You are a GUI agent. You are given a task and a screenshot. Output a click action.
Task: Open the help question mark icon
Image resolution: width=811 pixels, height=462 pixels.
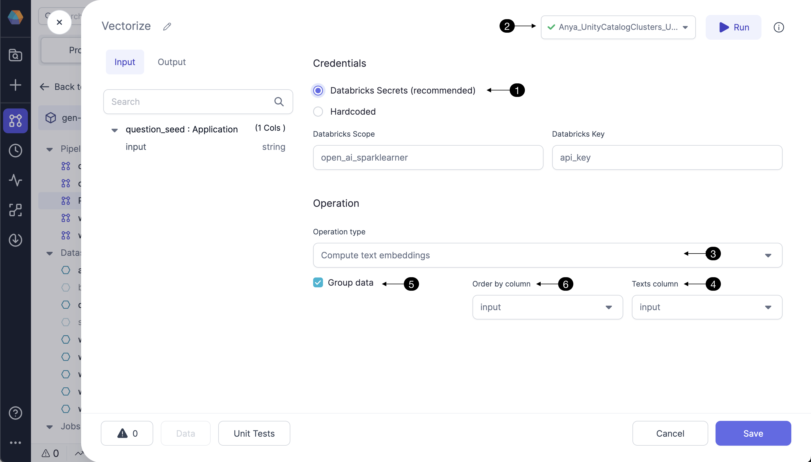pos(15,413)
